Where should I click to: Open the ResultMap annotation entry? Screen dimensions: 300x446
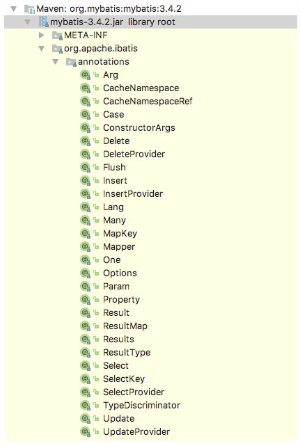[x=125, y=326]
